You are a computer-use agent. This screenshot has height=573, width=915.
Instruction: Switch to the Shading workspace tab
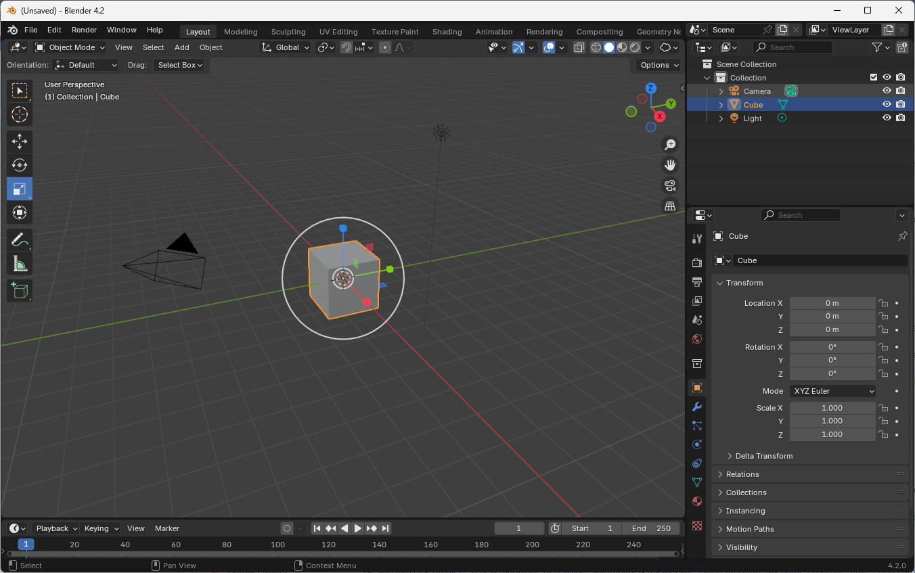point(447,32)
